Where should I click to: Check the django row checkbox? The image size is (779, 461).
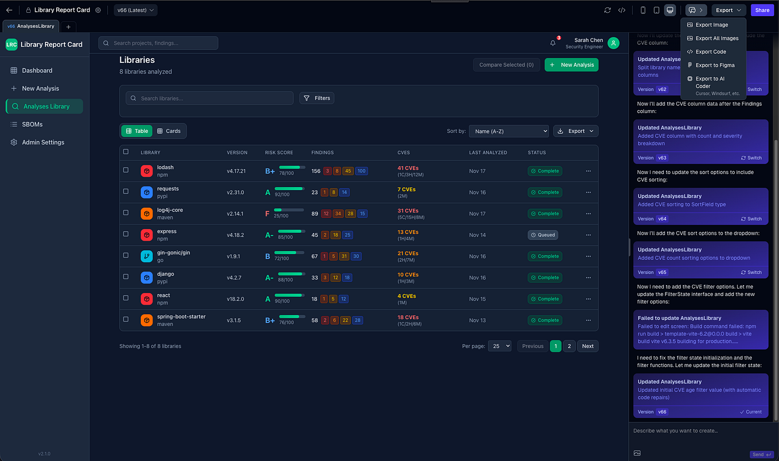[x=126, y=276]
